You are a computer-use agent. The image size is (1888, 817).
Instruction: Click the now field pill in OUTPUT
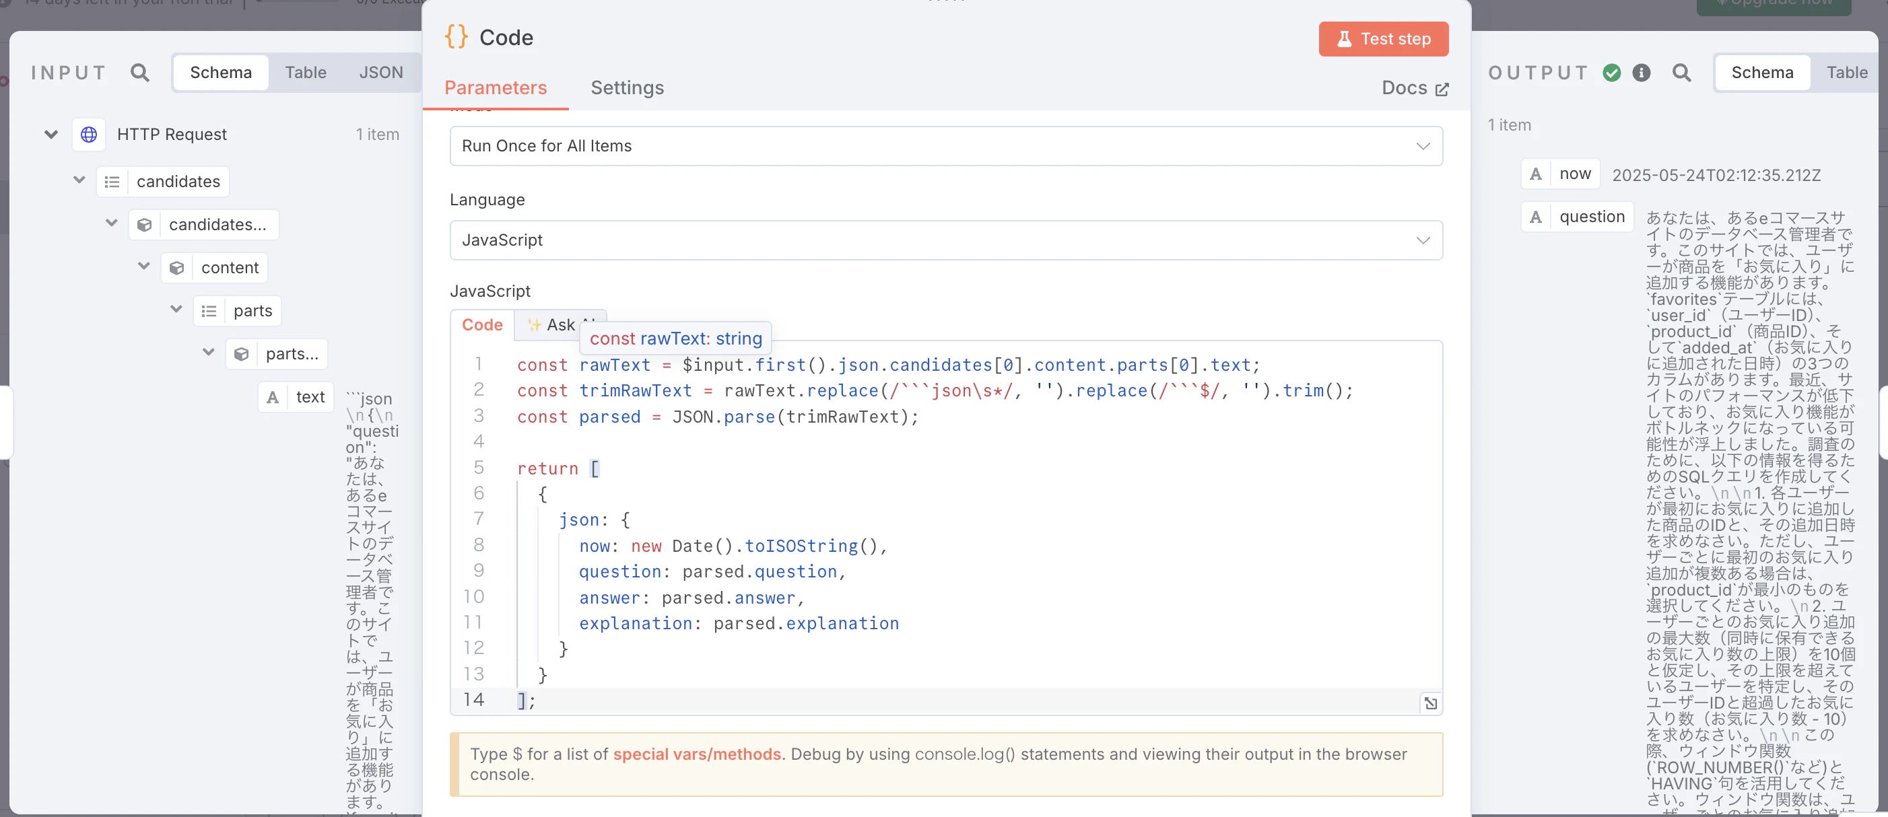point(1560,174)
